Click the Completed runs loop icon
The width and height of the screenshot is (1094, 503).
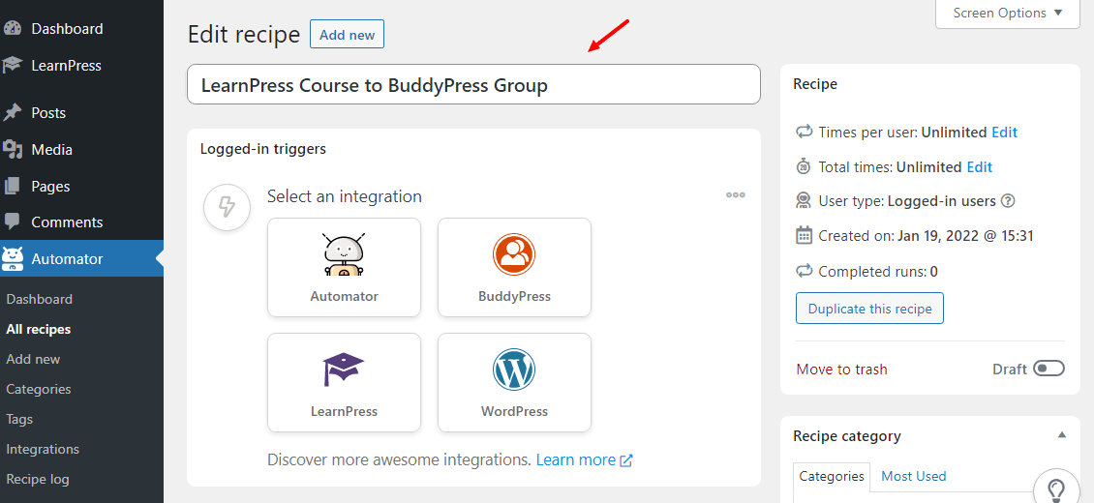coord(805,271)
